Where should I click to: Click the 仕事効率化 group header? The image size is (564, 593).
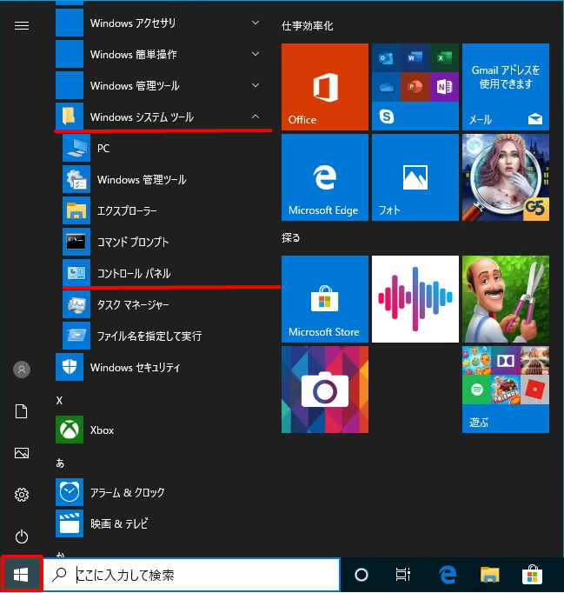pos(307,26)
